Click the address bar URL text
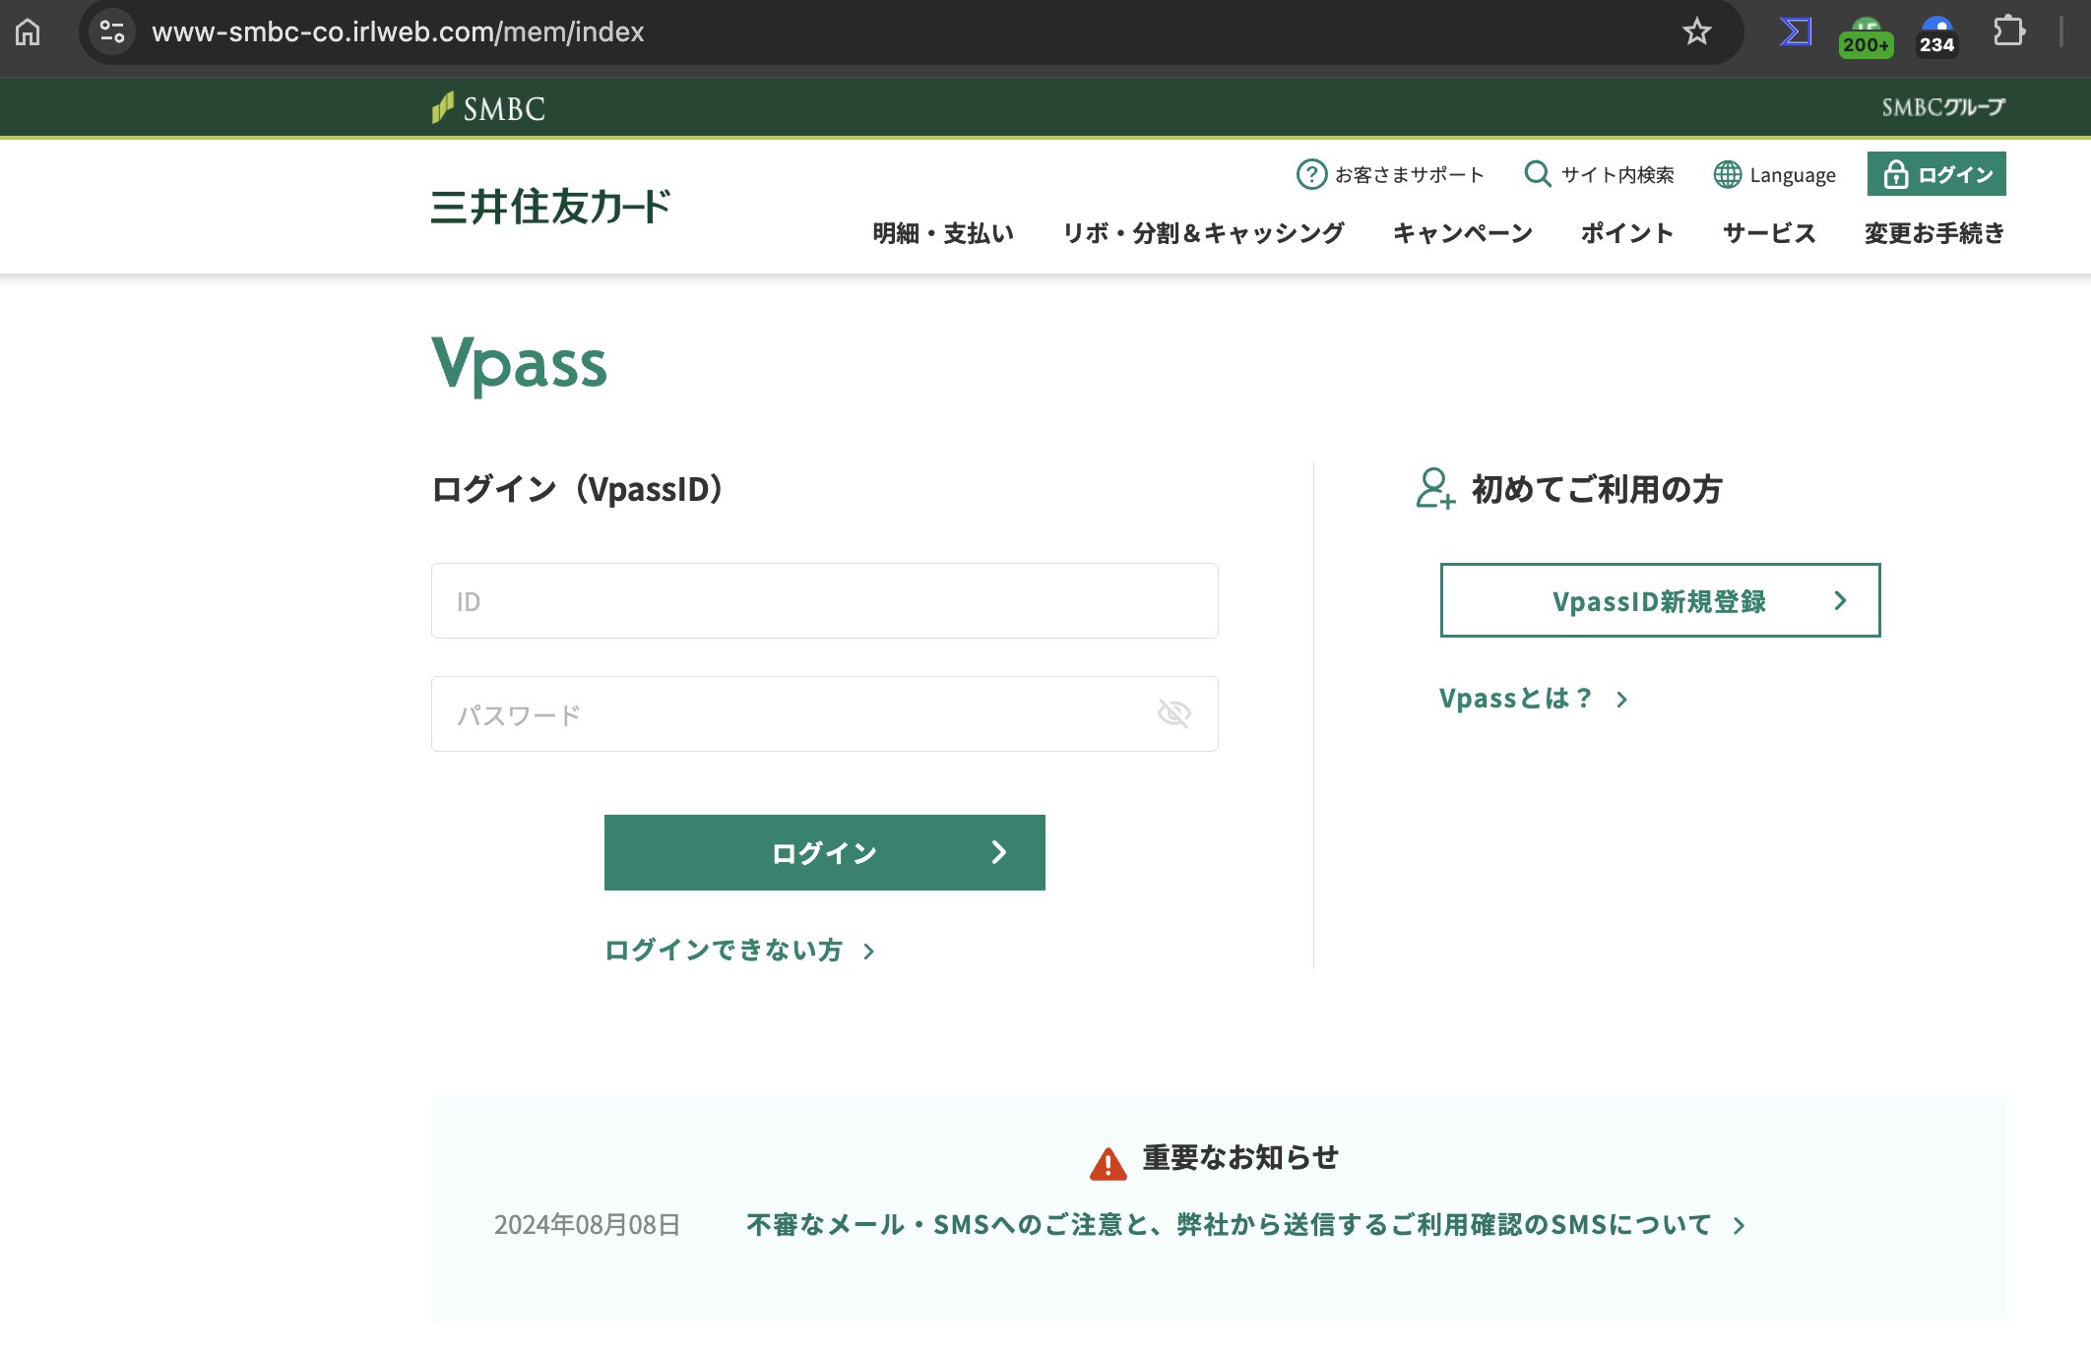The width and height of the screenshot is (2091, 1350). 398,32
